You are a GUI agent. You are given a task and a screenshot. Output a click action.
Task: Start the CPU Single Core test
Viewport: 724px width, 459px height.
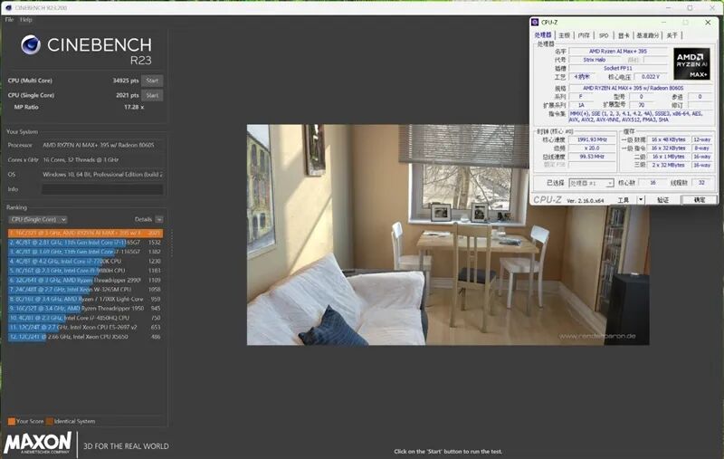click(152, 95)
